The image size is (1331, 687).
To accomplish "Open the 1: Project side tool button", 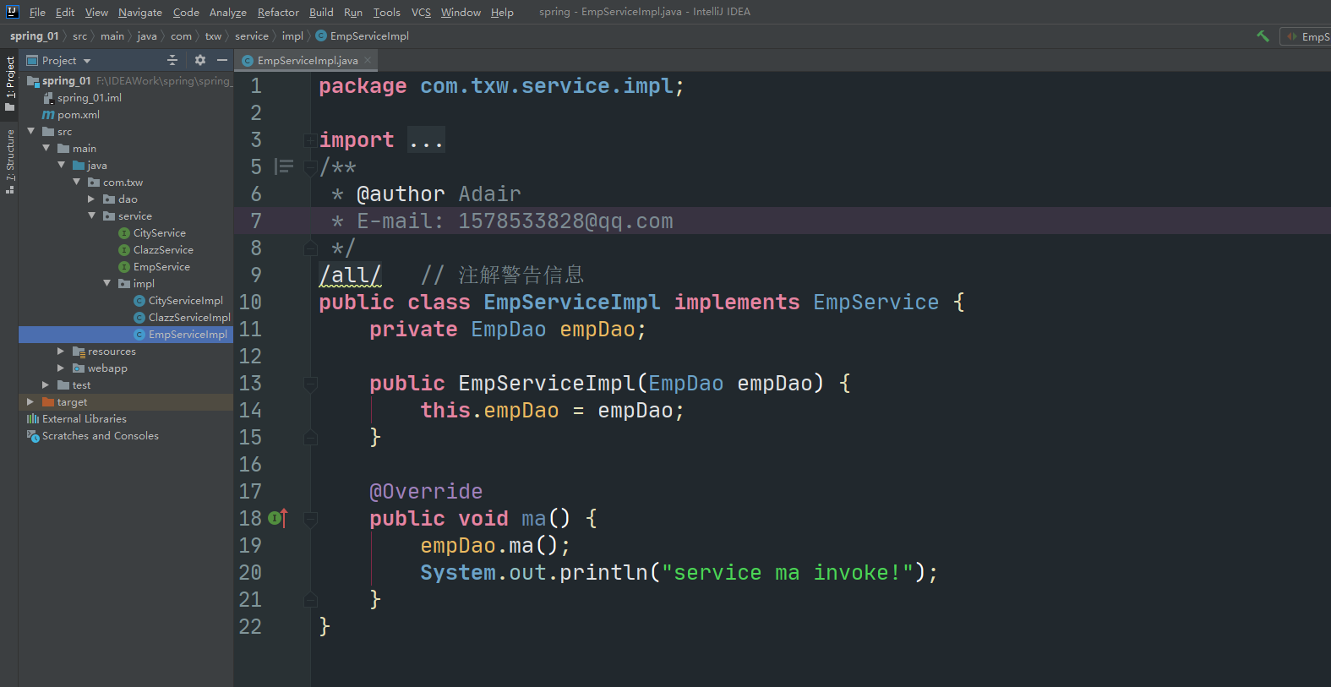I will 10,83.
